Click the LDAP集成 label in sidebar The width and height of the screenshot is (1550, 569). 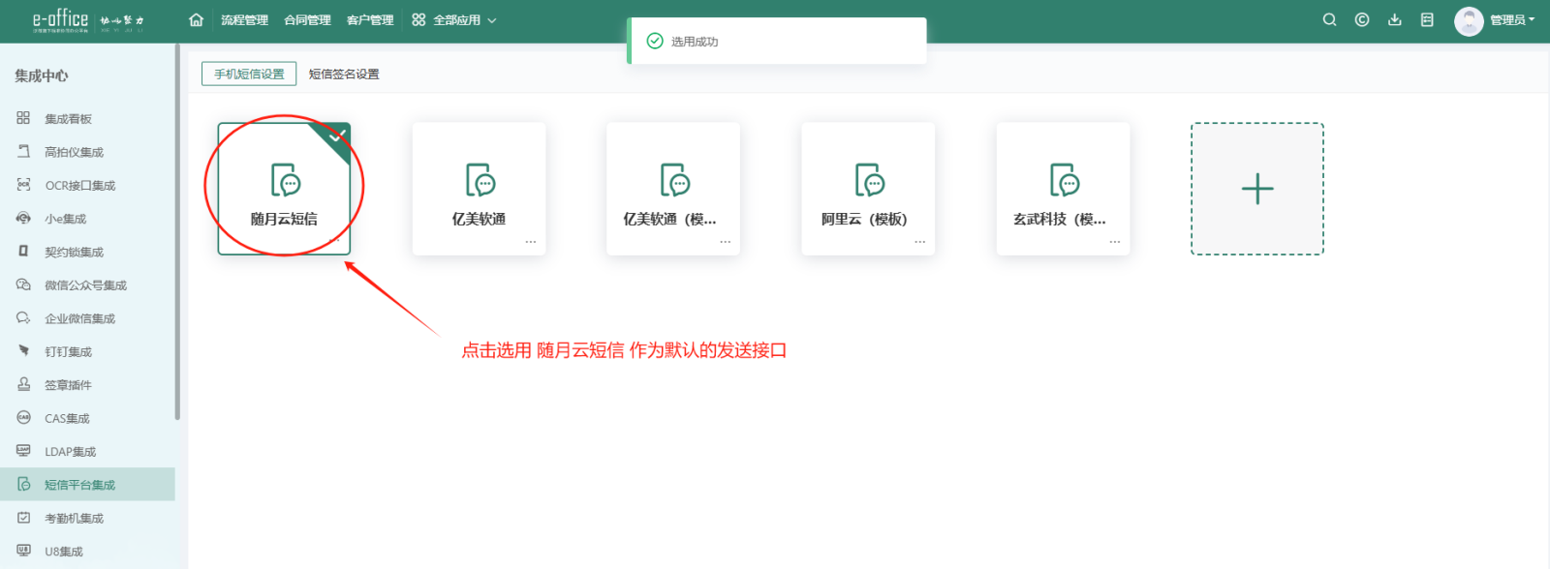click(x=70, y=452)
